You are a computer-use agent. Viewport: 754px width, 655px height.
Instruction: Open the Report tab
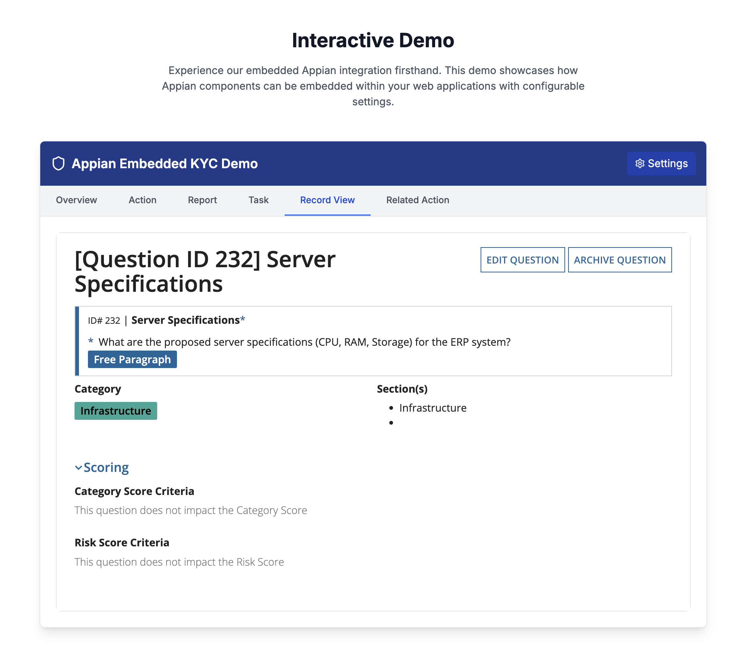[x=202, y=200]
